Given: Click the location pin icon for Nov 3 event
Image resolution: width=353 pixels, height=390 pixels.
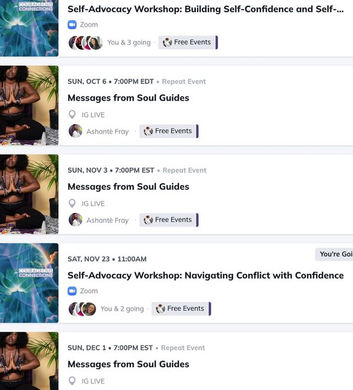Looking at the screenshot, I should (72, 204).
